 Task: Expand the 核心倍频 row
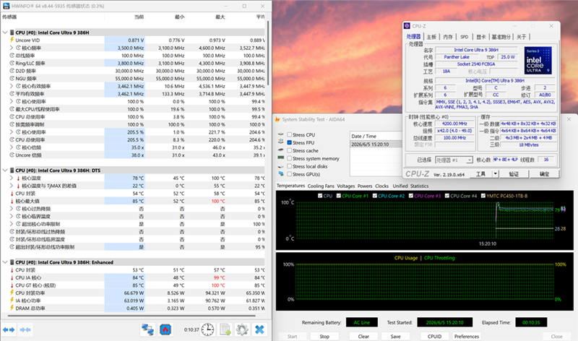pos(12,147)
